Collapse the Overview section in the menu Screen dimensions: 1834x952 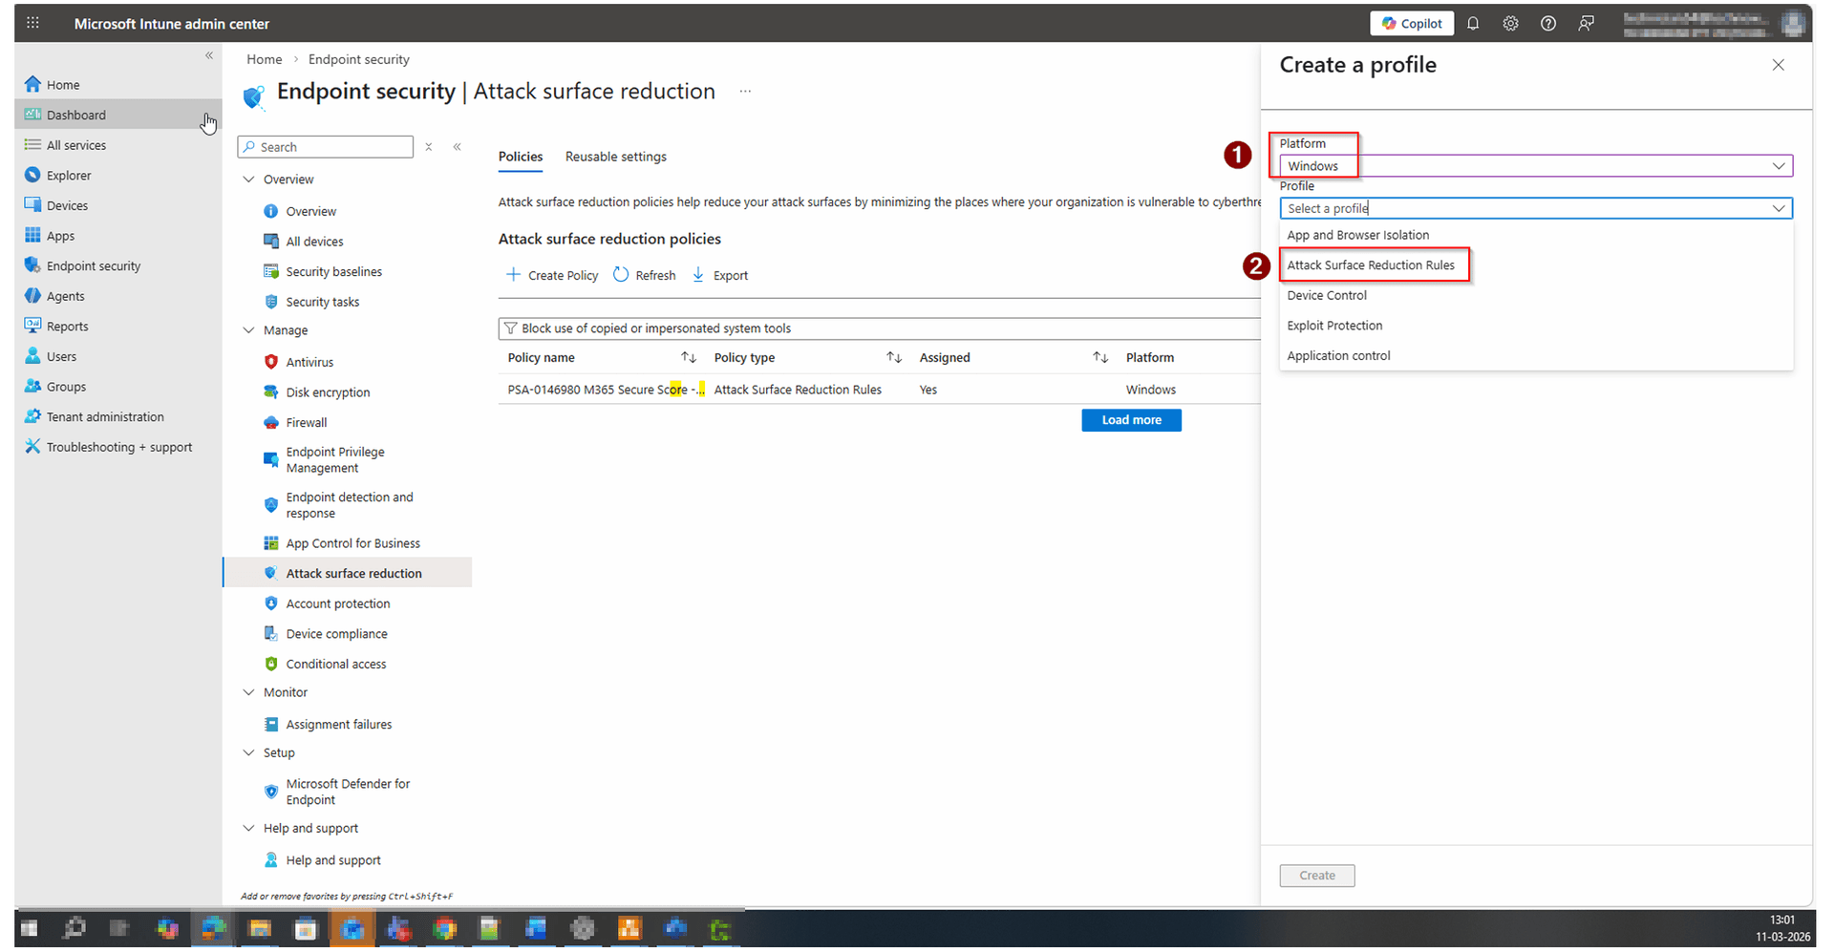249,180
